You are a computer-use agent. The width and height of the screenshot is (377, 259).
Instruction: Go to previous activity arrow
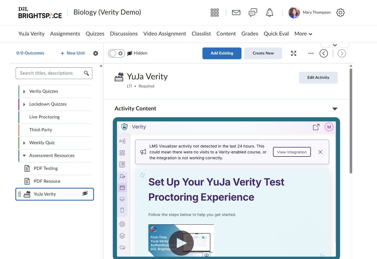[324, 53]
